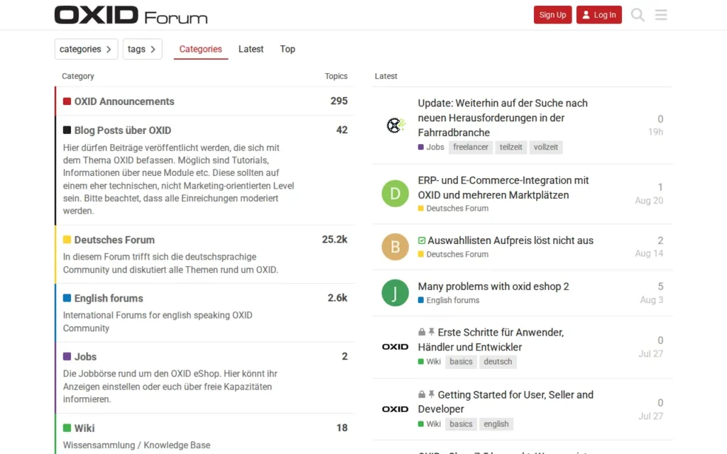
Task: Open the green D user avatar
Action: (395, 193)
